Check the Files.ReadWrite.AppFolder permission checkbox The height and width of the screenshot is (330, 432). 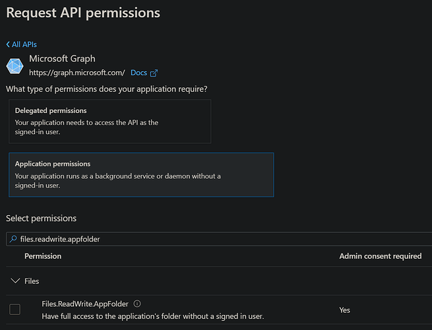pos(15,310)
